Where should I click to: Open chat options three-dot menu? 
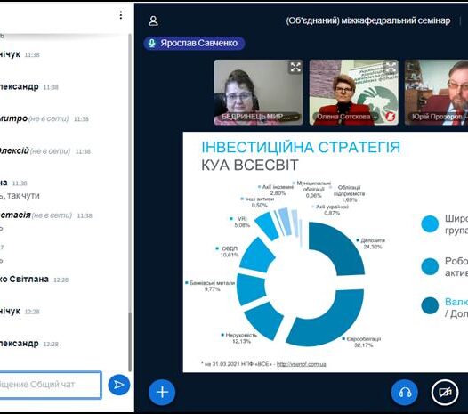pos(121,15)
